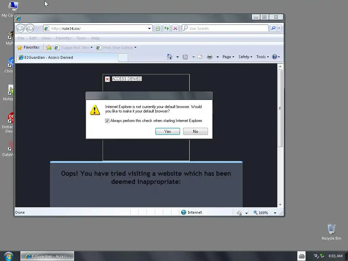Open the Edit menu
This screenshot has width=348, height=261.
click(x=33, y=38)
